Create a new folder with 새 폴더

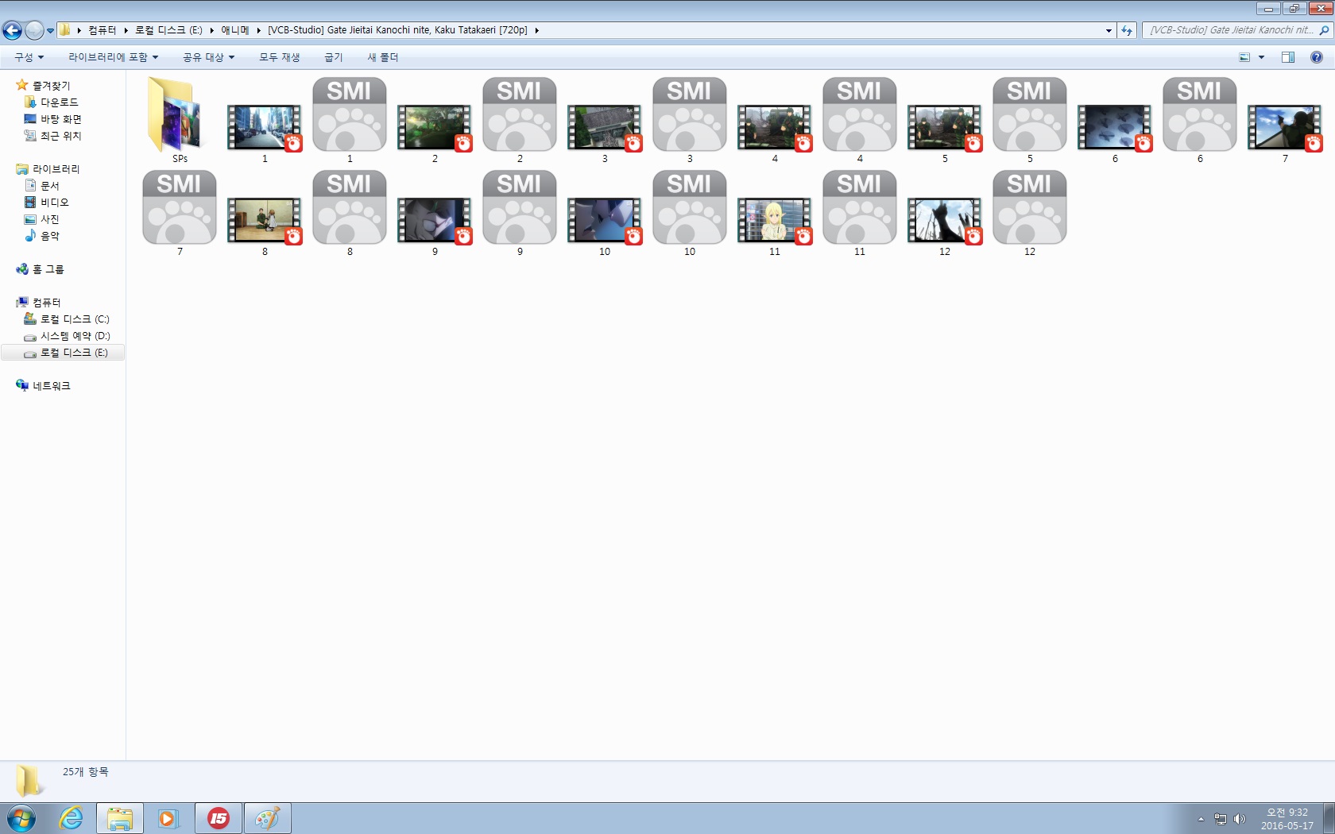point(382,57)
